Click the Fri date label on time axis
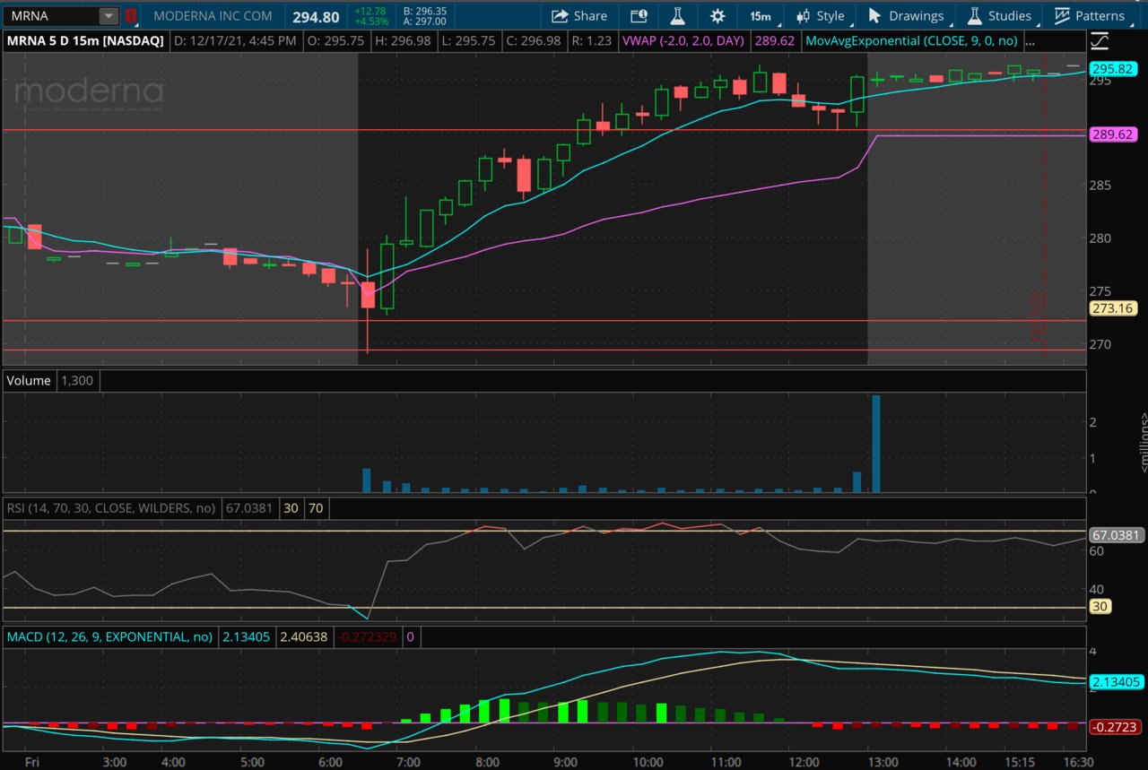Image resolution: width=1148 pixels, height=770 pixels. click(32, 762)
